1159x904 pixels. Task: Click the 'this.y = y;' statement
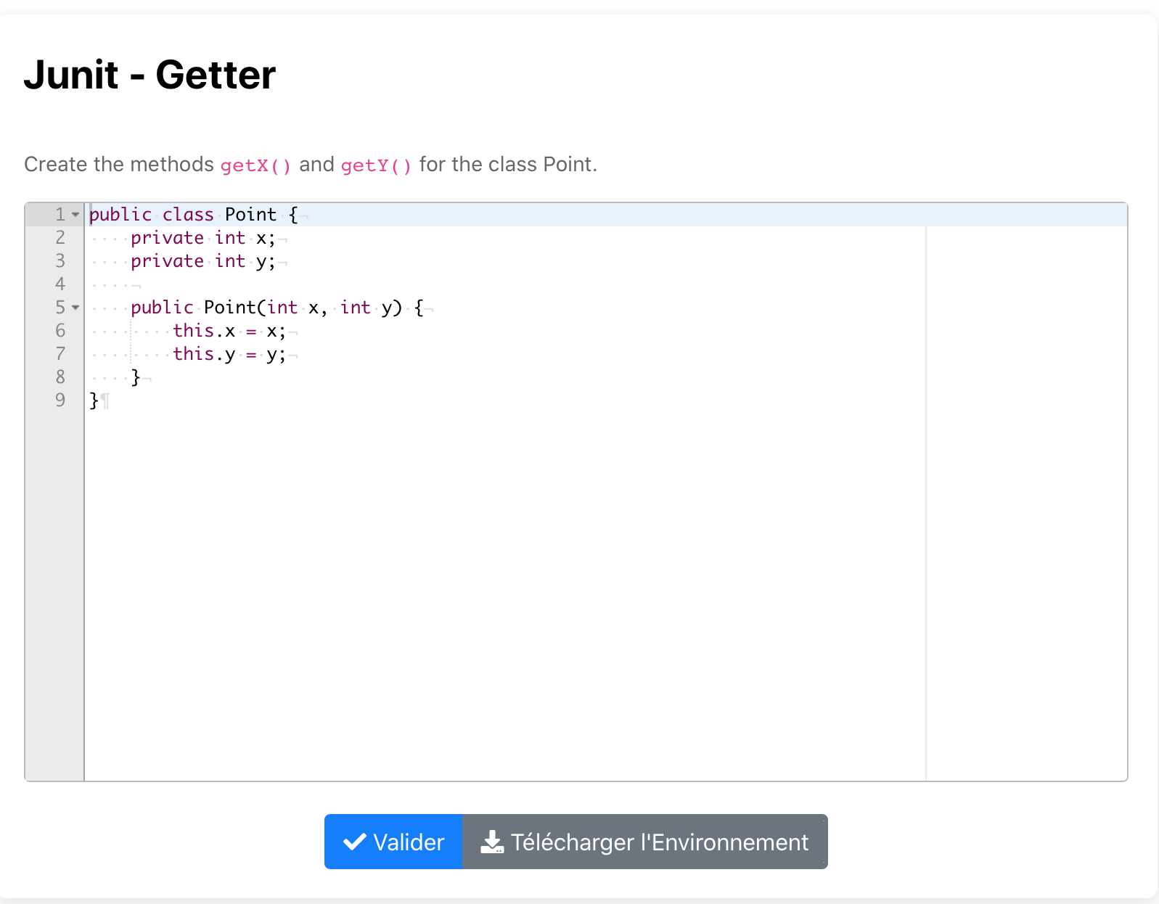(229, 354)
